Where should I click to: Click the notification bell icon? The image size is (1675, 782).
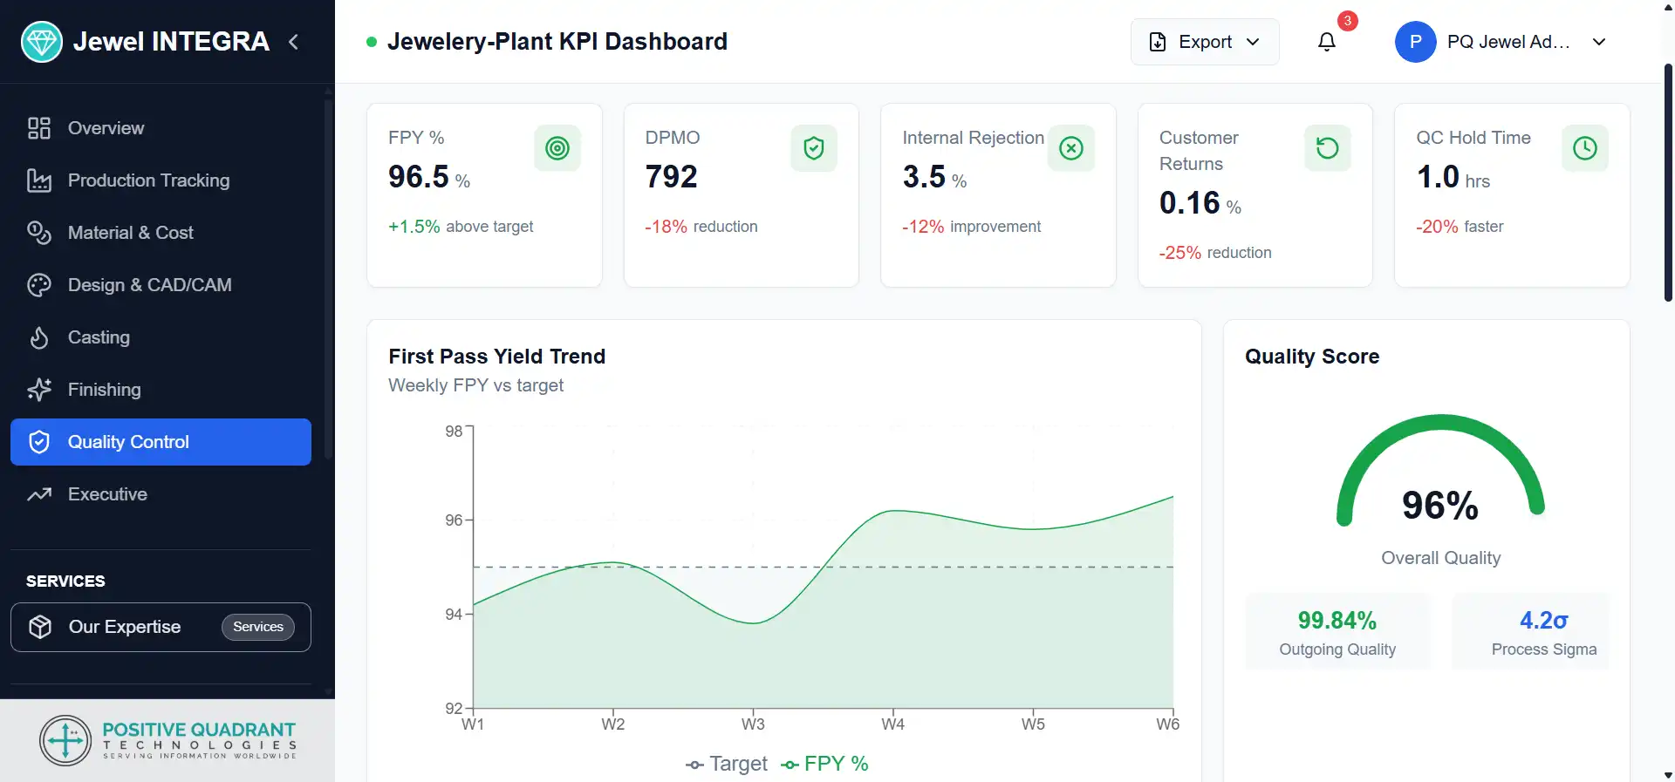coord(1326,42)
